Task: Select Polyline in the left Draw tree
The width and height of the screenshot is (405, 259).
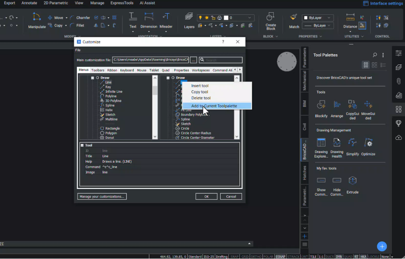Action: click(x=111, y=96)
